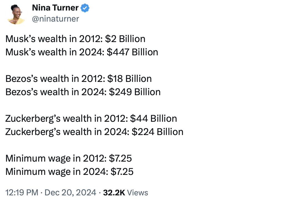Click the Zuckerberg's wealth in 2012 line

(91, 118)
